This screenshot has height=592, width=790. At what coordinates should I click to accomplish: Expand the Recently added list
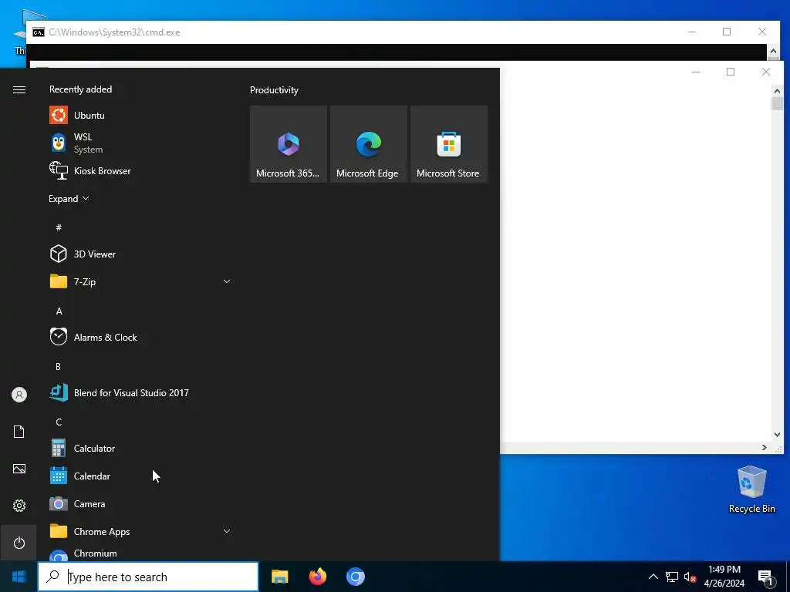pyautogui.click(x=69, y=198)
